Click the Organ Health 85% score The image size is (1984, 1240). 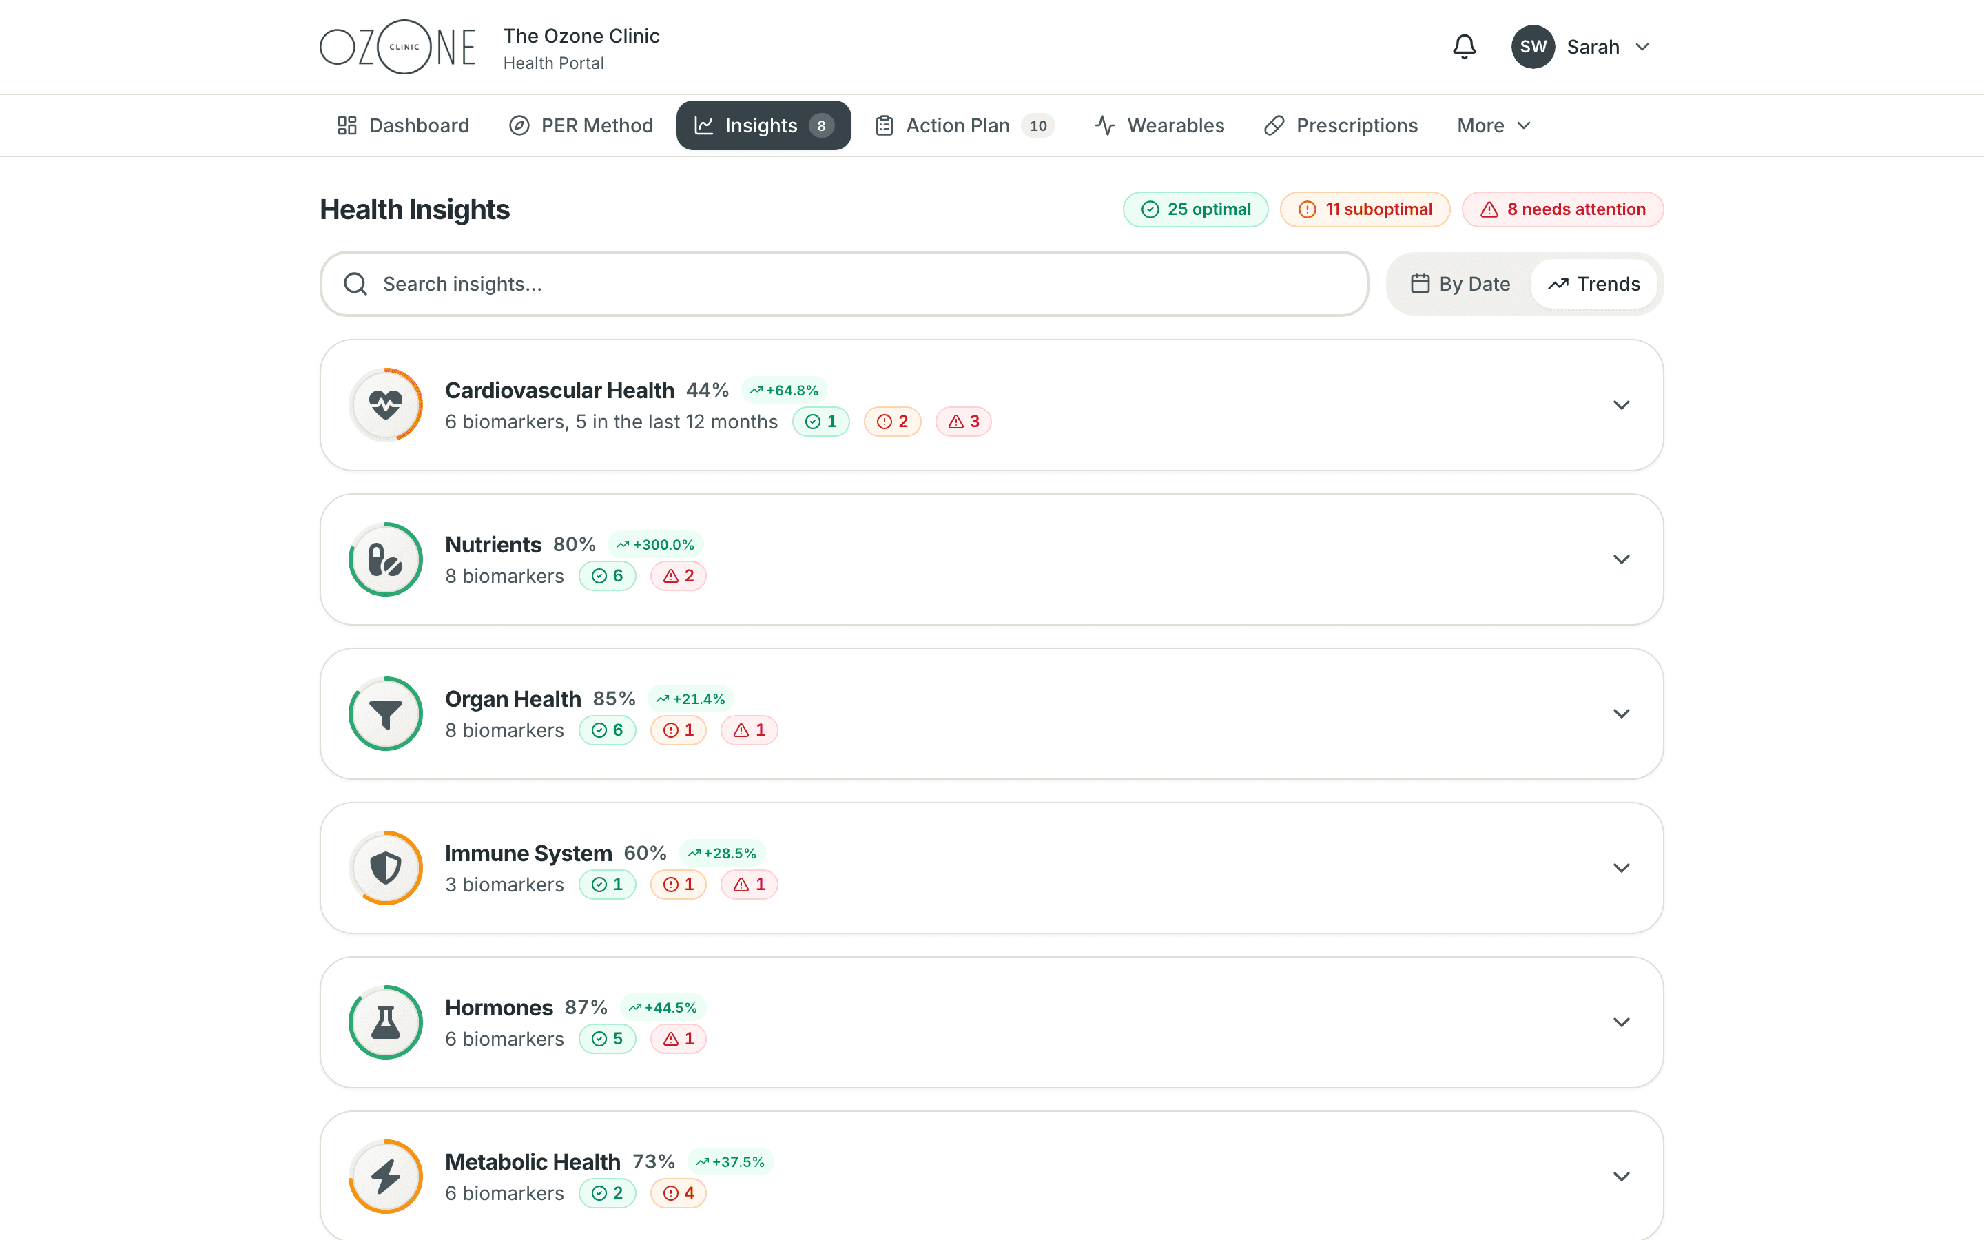tap(614, 699)
